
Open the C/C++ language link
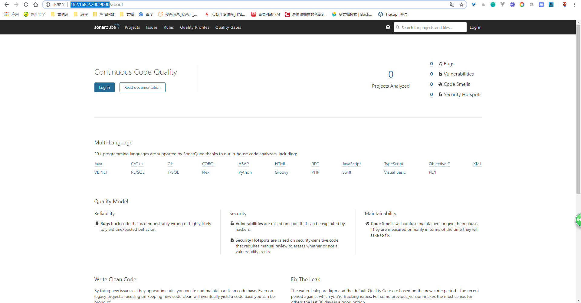[137, 164]
